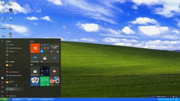Open Documents icon in Start sidebar
Screen dimensions: 180x101
[2, 82]
